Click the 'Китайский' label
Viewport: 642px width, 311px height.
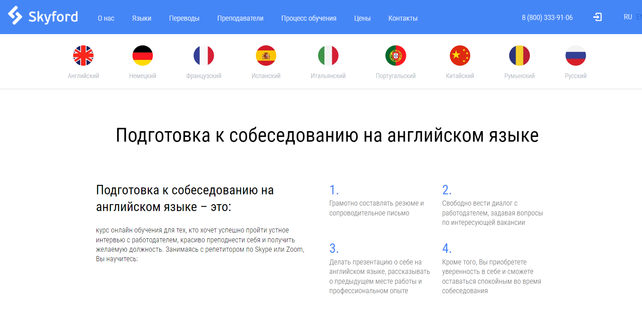pyautogui.click(x=460, y=76)
